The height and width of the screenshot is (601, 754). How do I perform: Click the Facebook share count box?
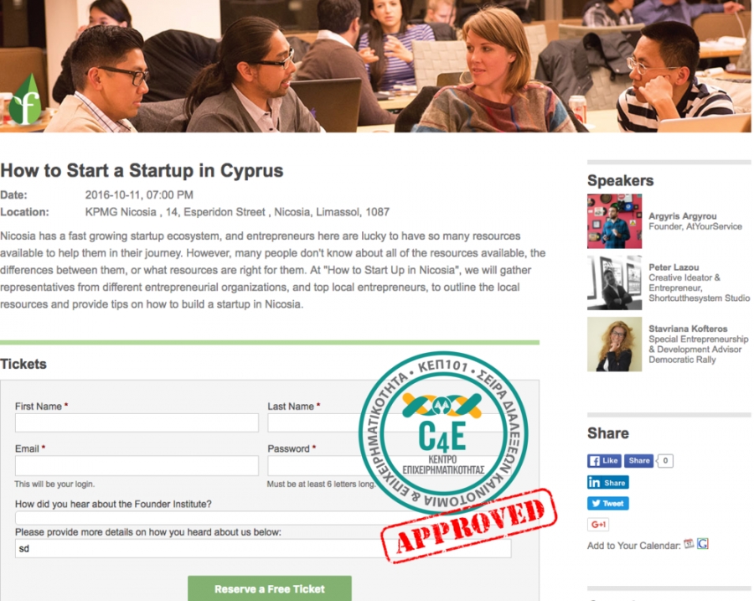pyautogui.click(x=665, y=460)
